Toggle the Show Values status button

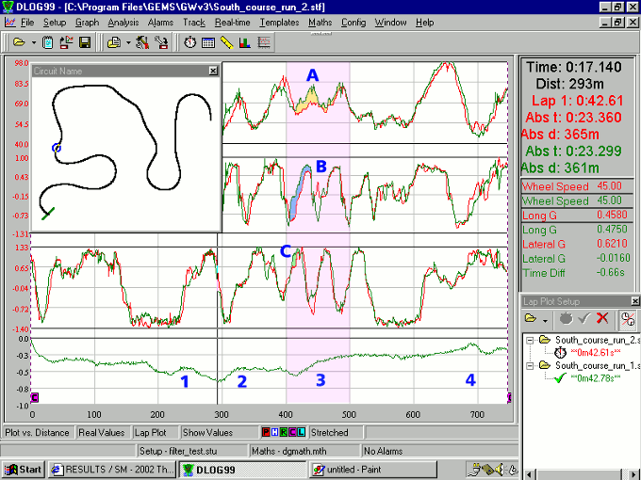click(206, 433)
